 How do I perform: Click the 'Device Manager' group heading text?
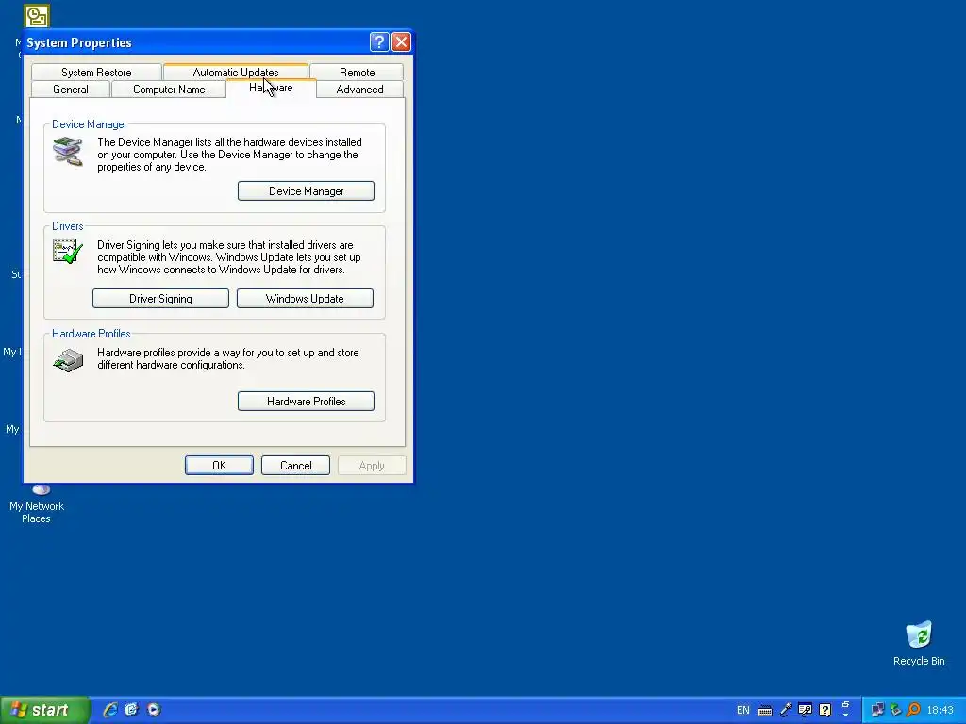click(x=90, y=124)
